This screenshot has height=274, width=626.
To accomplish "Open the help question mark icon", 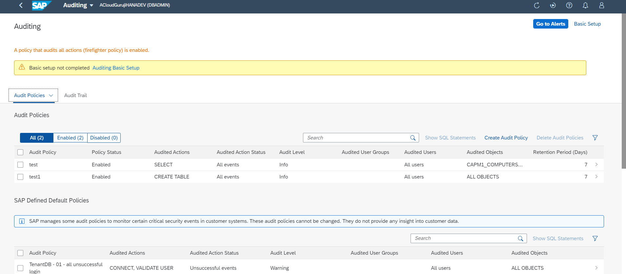I will 569,5.
